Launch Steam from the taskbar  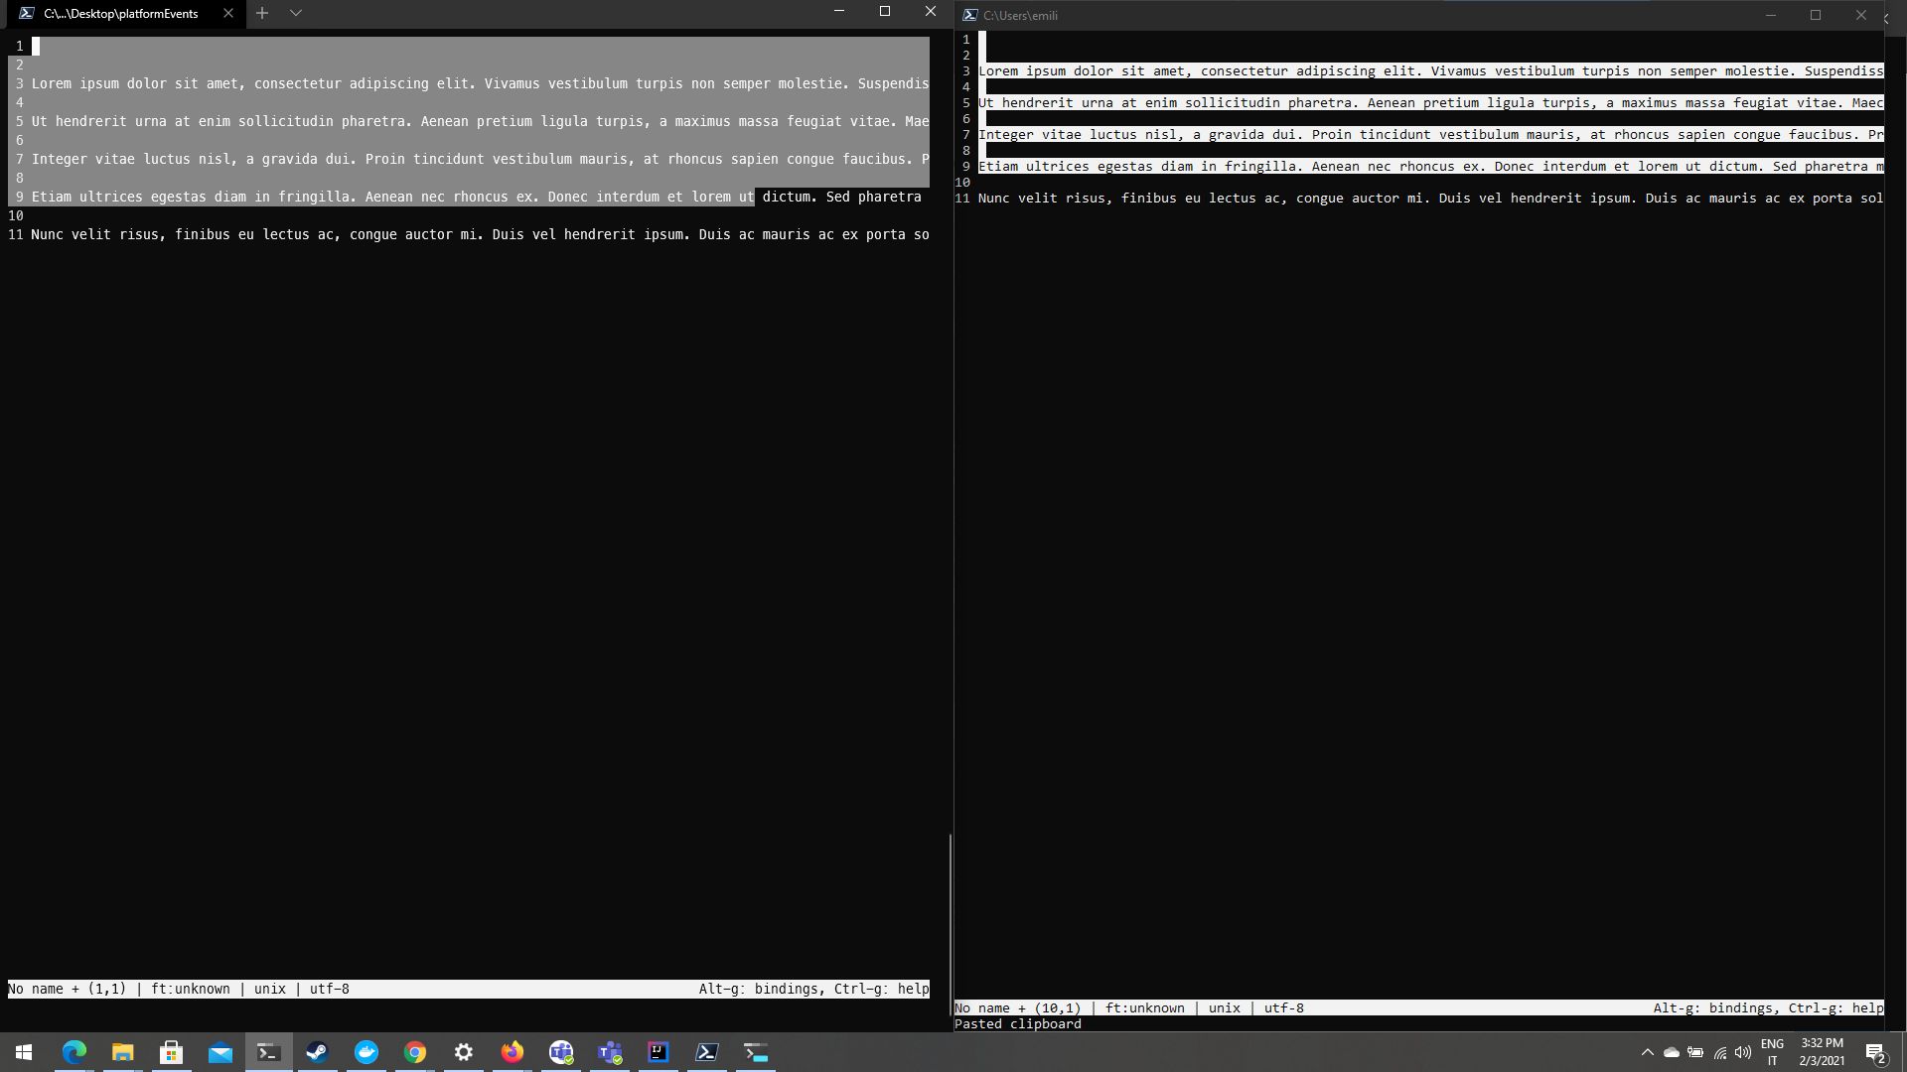tap(318, 1052)
